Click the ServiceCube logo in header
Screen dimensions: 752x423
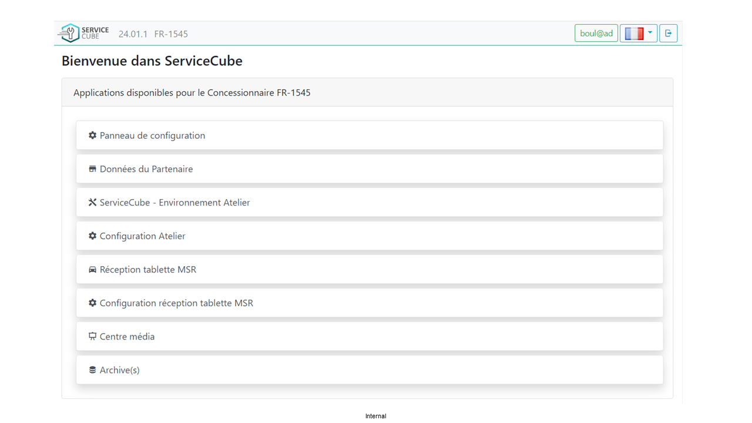tap(83, 33)
